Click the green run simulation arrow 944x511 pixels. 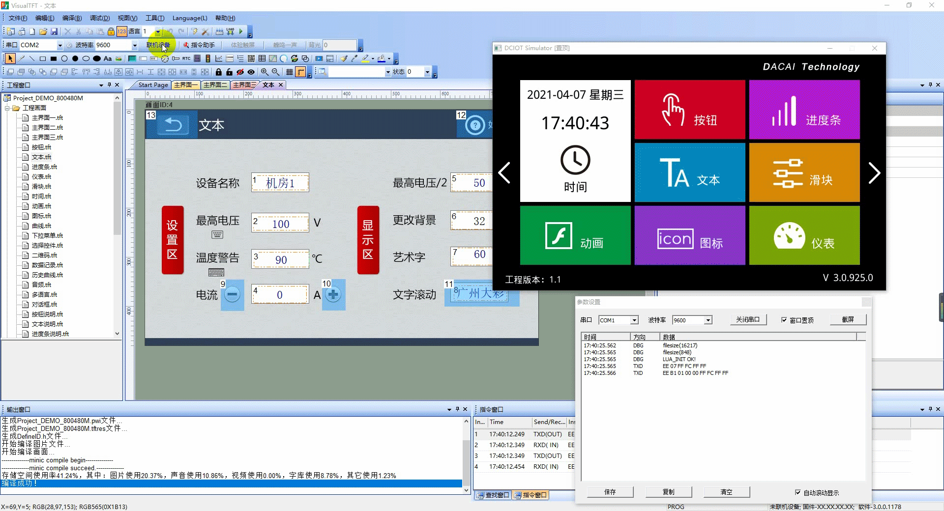pyautogui.click(x=241, y=31)
